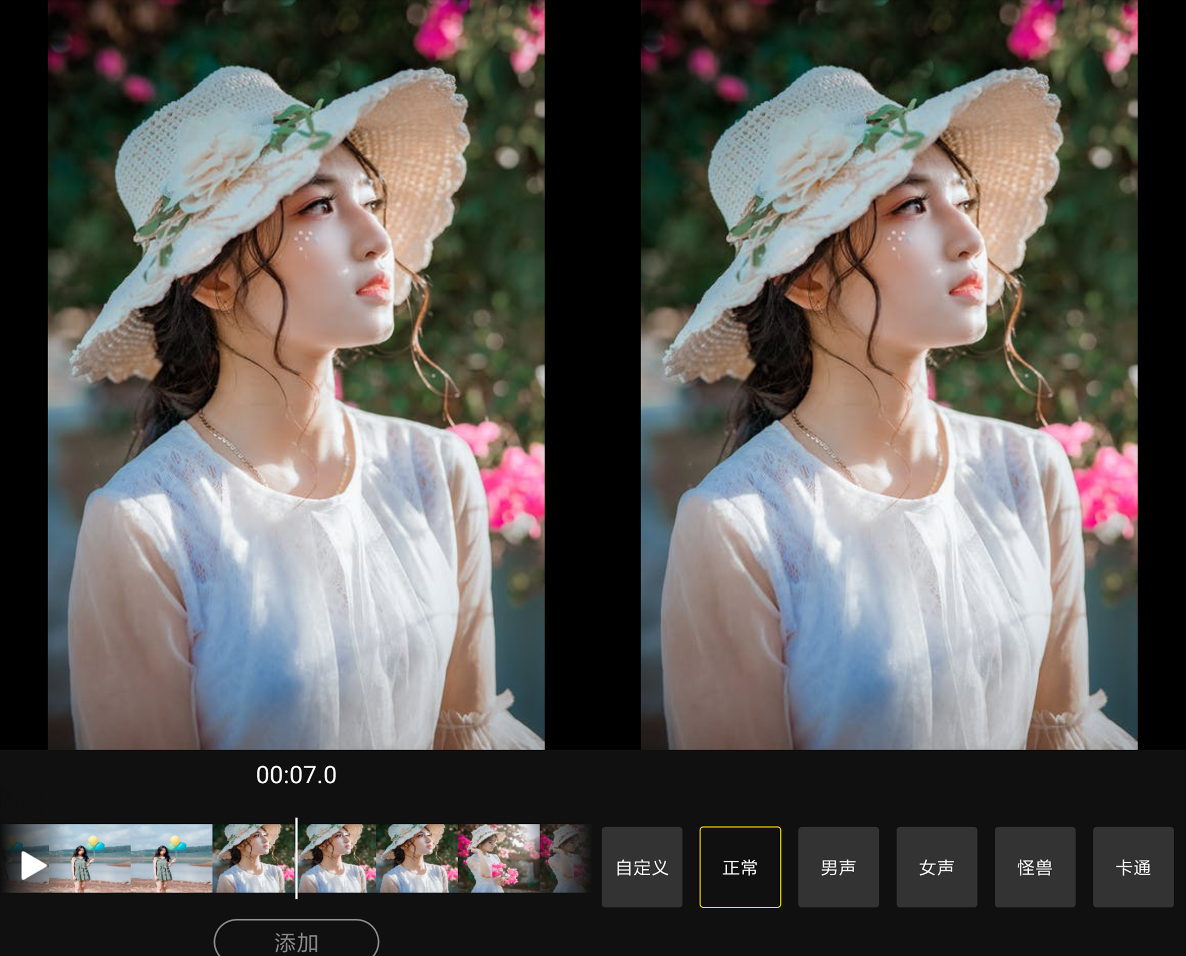Click the 00:07.0 timestamp display
1186x956 pixels.
click(296, 776)
